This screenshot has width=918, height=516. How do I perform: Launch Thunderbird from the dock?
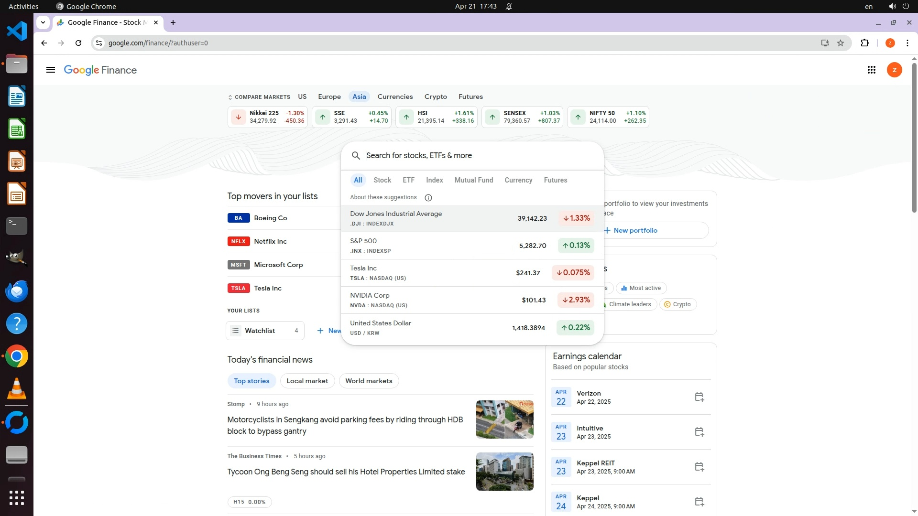pyautogui.click(x=17, y=291)
